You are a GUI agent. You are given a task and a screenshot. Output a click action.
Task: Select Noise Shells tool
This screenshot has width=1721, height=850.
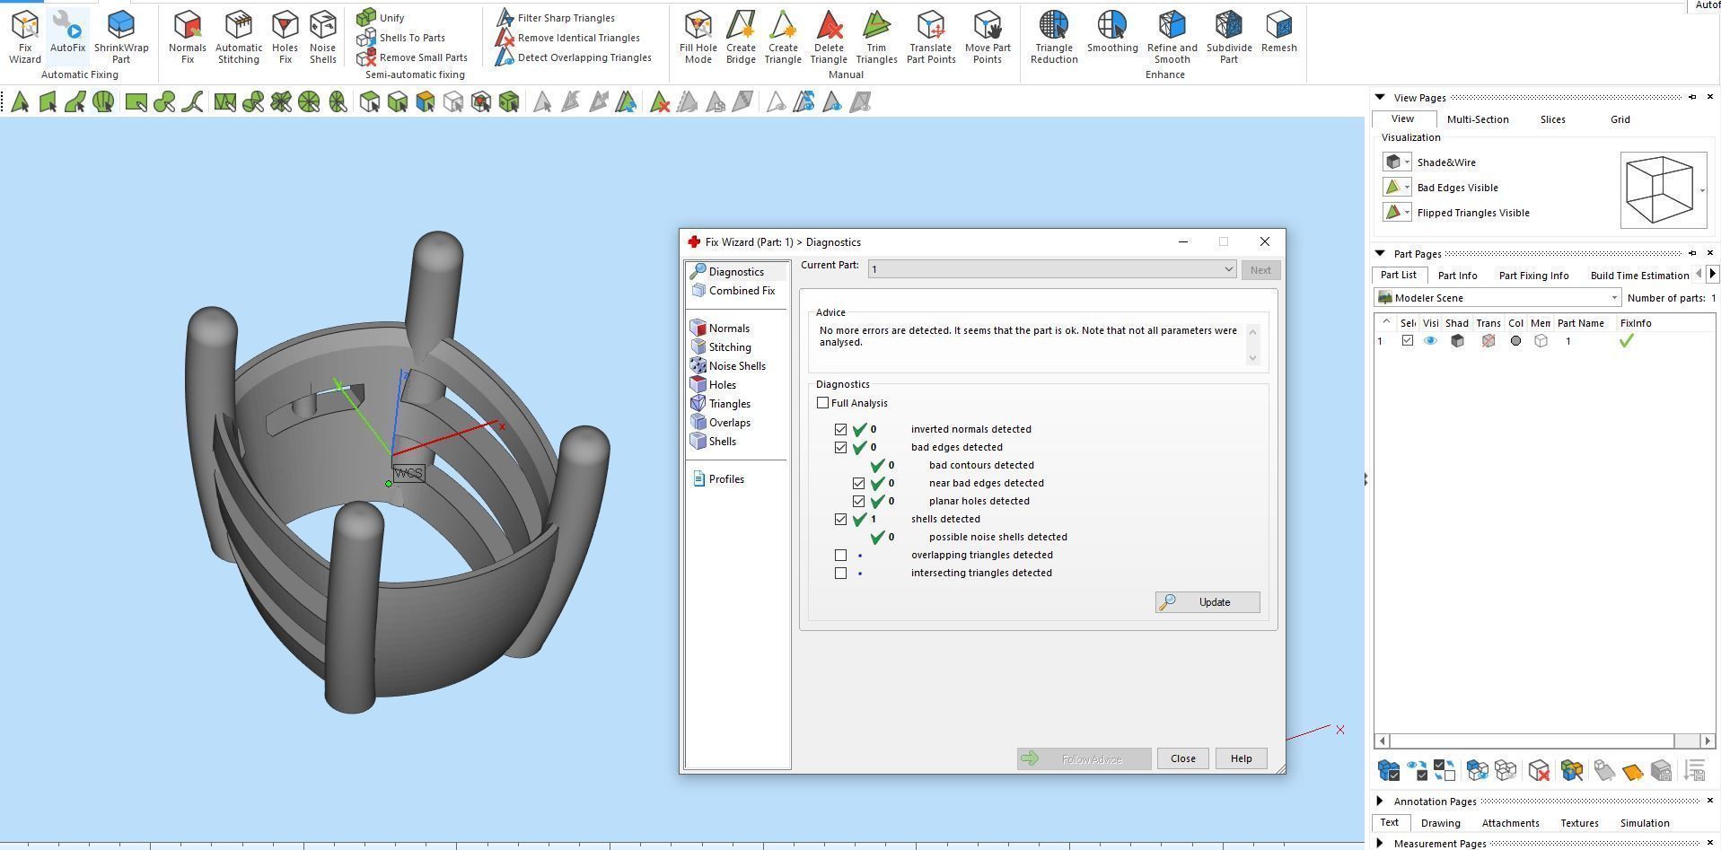click(323, 37)
